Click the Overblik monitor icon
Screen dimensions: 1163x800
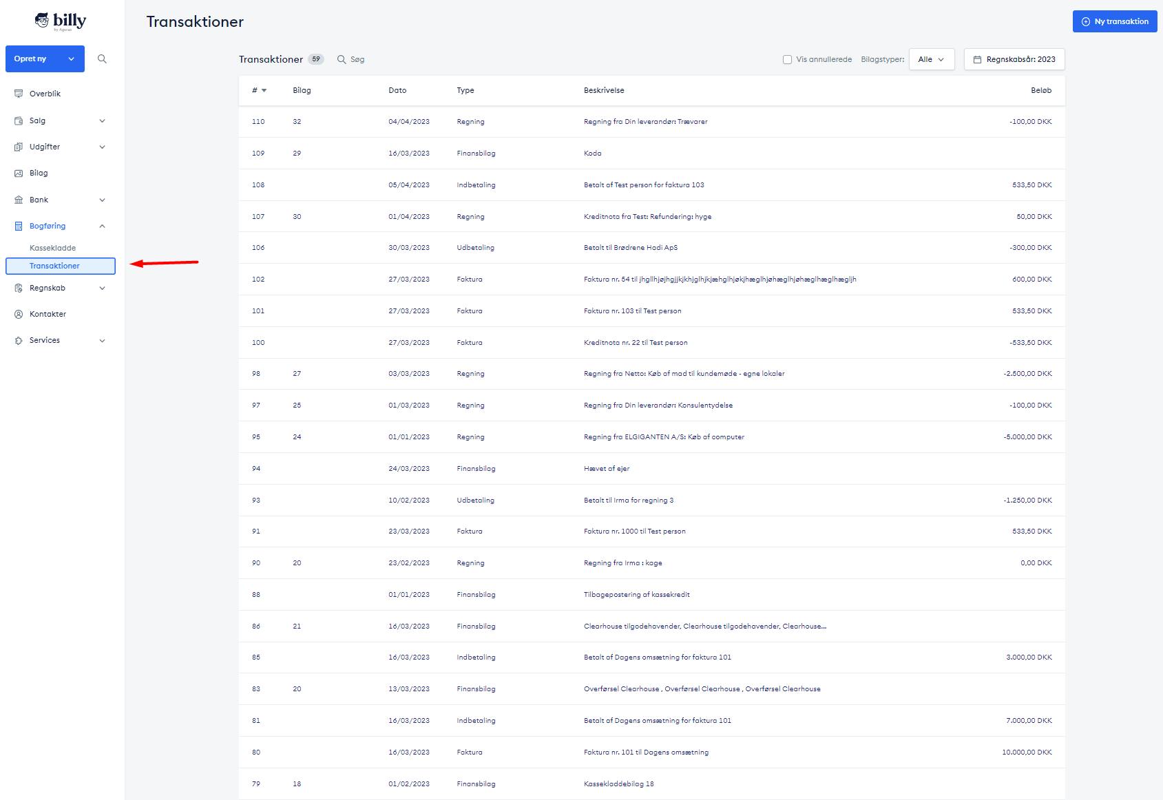[19, 94]
